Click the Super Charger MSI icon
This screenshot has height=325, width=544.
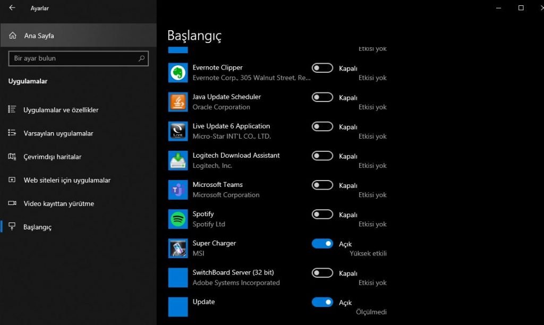(x=178, y=248)
